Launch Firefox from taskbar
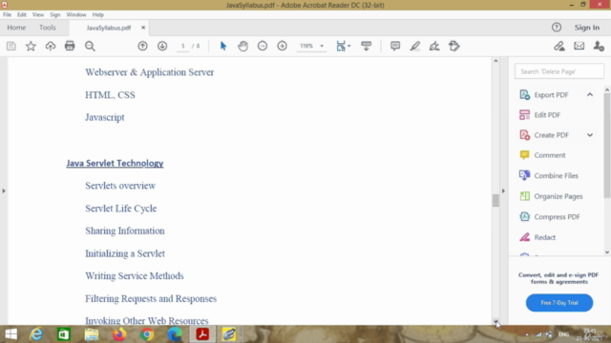This screenshot has width=611, height=343. [119, 334]
